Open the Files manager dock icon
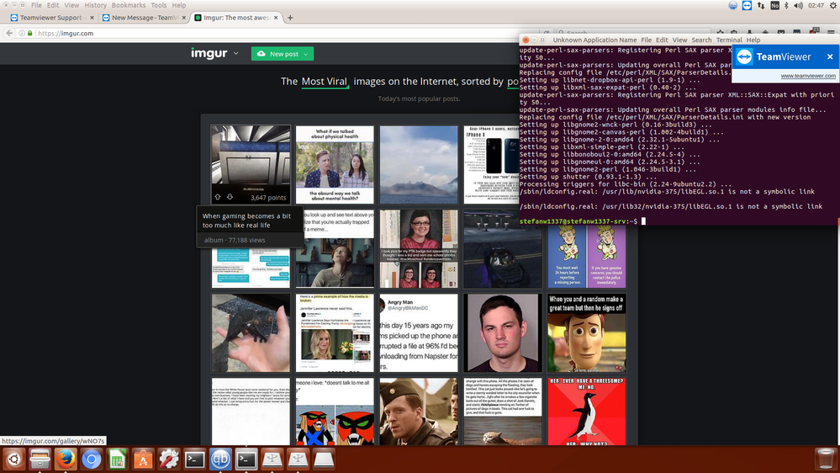Viewport: 840px width, 473px height. coord(40,460)
